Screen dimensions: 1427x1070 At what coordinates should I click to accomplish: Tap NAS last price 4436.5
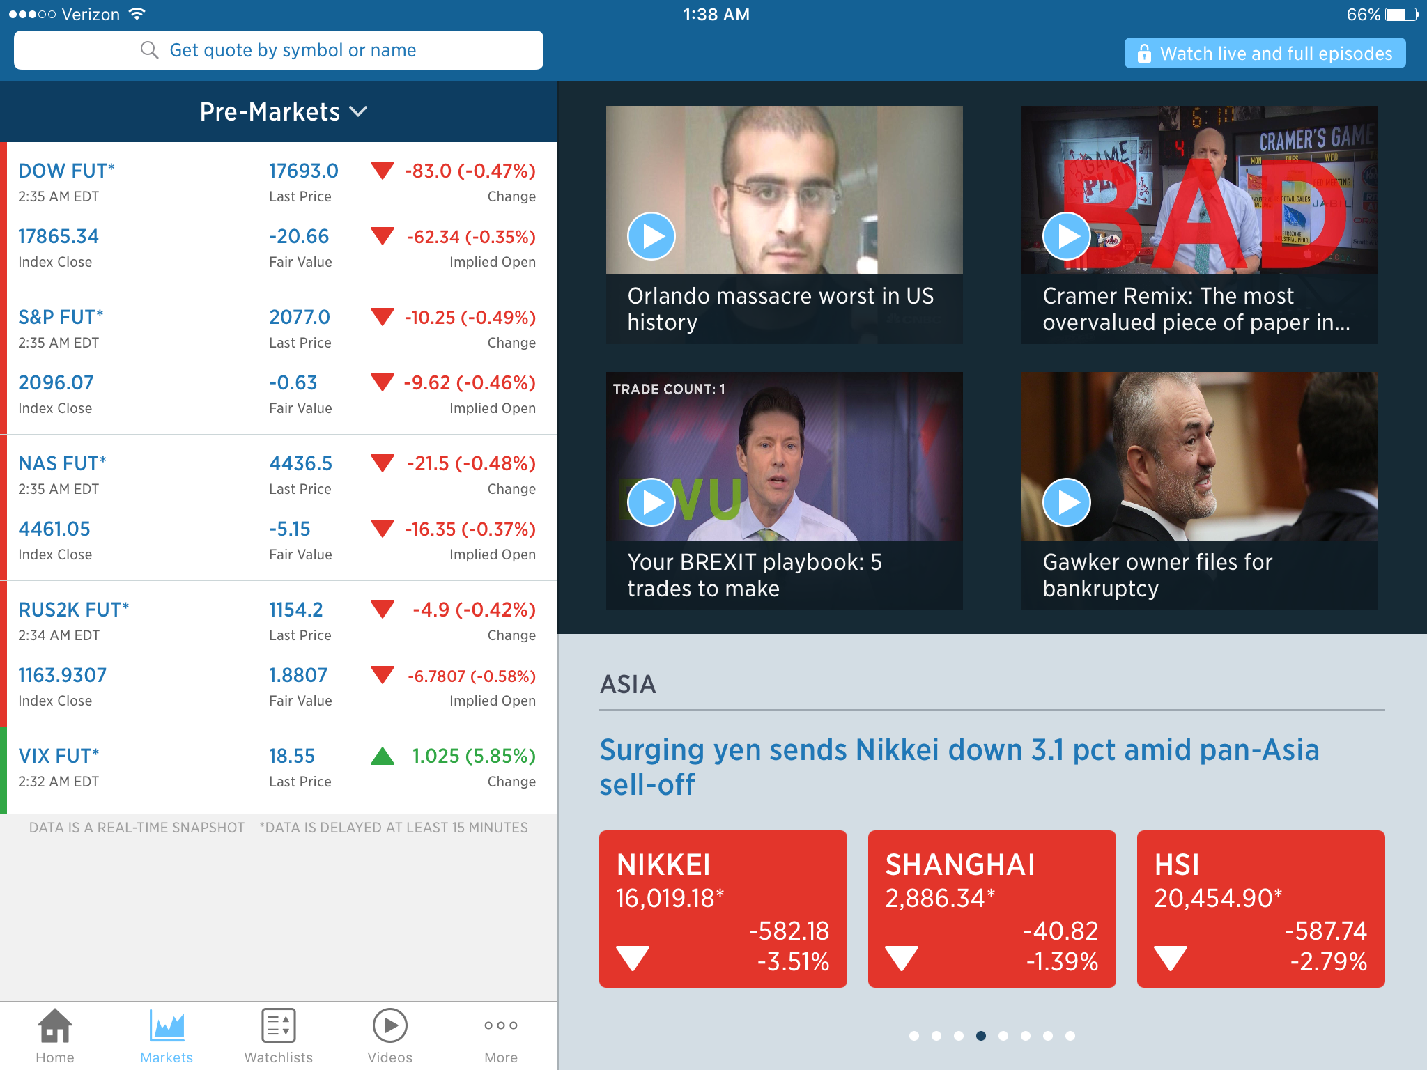point(301,463)
